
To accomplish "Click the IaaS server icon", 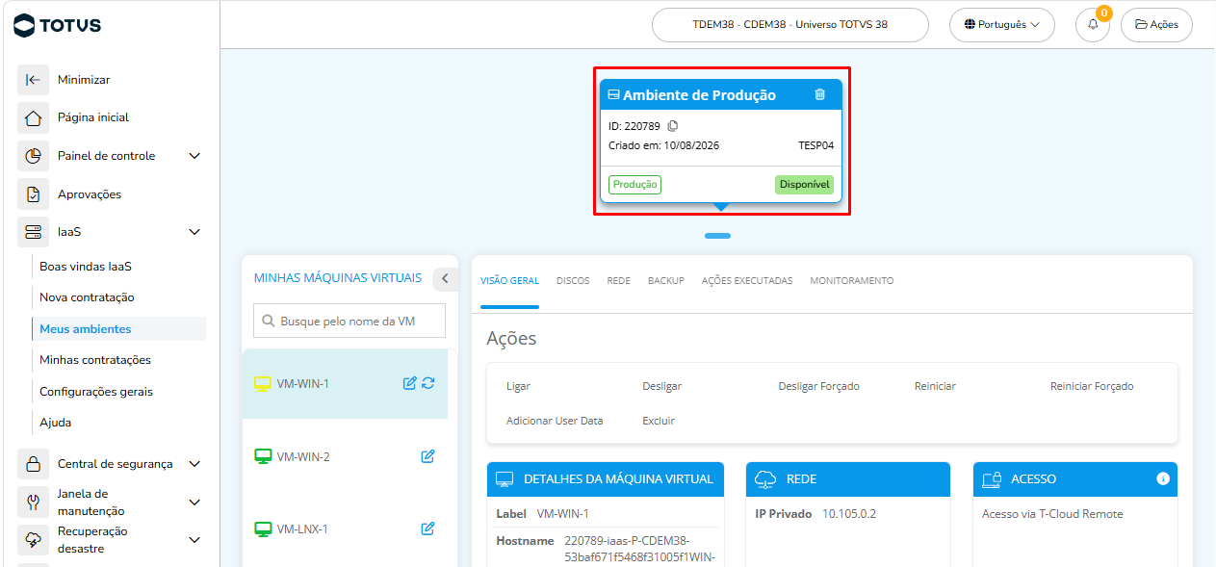I will [33, 232].
